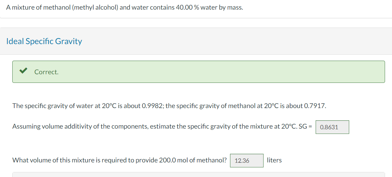
Task: Select the volume answer field showing 12.36
Action: (x=246, y=160)
